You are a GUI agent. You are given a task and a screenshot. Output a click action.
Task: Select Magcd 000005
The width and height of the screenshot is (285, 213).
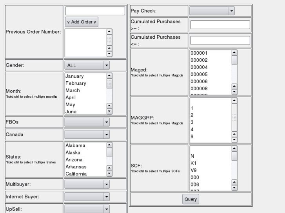(x=211, y=74)
